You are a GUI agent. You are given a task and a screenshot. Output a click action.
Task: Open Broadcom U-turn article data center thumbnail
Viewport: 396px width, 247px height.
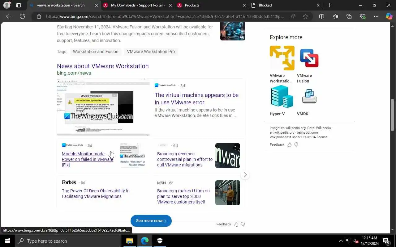coord(228,193)
